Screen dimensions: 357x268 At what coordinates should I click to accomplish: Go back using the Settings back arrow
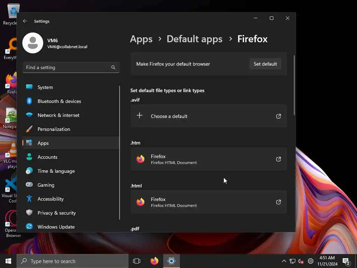point(25,21)
